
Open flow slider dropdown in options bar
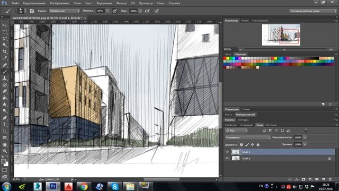point(140,11)
